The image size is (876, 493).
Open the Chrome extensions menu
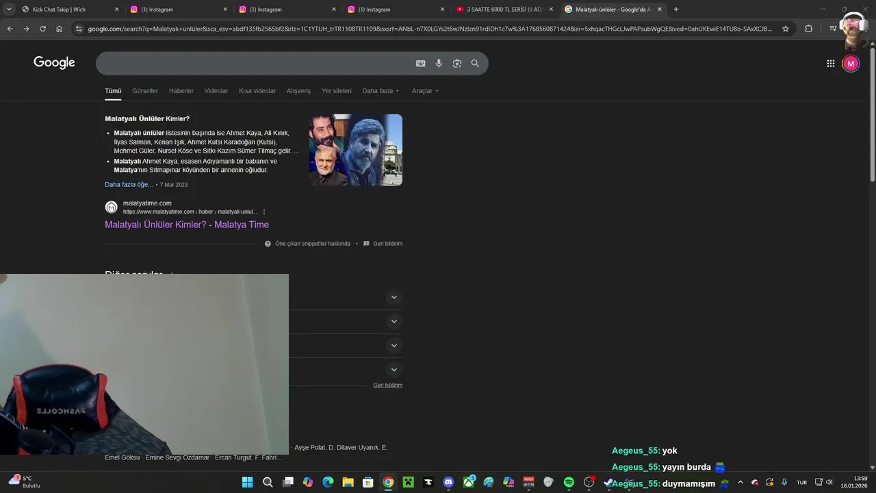809,29
